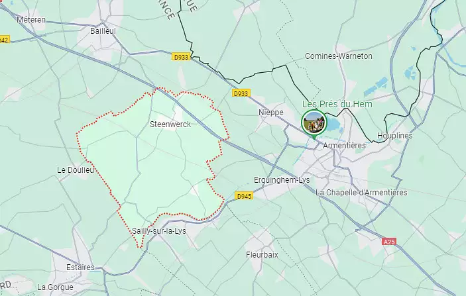Click the Erquinghem-Lys label
This screenshot has height=296, width=466.
tap(282, 180)
